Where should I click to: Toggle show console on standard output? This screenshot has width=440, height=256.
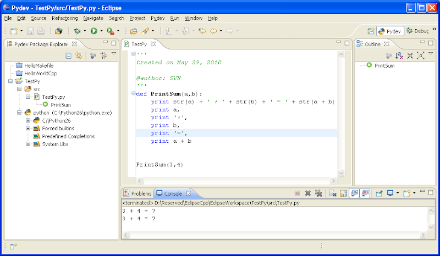[x=354, y=193]
